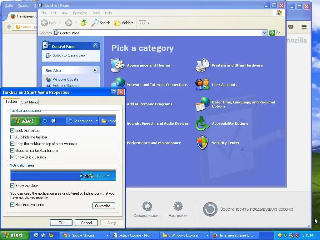Click Firefox back arrow button
The width and height of the screenshot is (320, 240).
[9, 27]
